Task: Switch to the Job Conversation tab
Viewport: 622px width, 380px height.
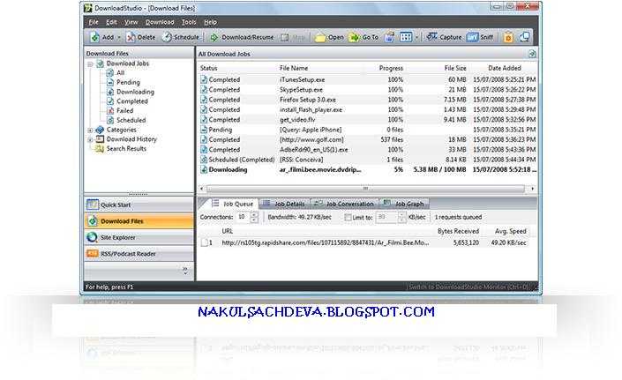Action: coord(344,204)
